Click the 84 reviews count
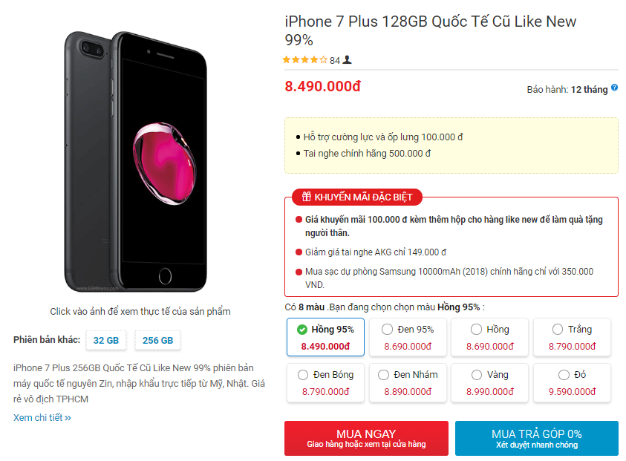The image size is (626, 461). pos(335,60)
